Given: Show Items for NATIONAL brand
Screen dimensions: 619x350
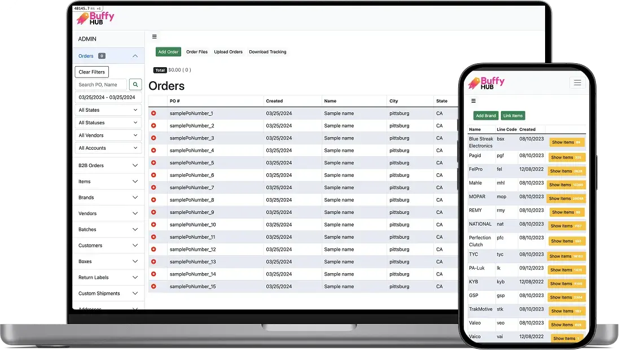Looking at the screenshot, I should (566, 226).
